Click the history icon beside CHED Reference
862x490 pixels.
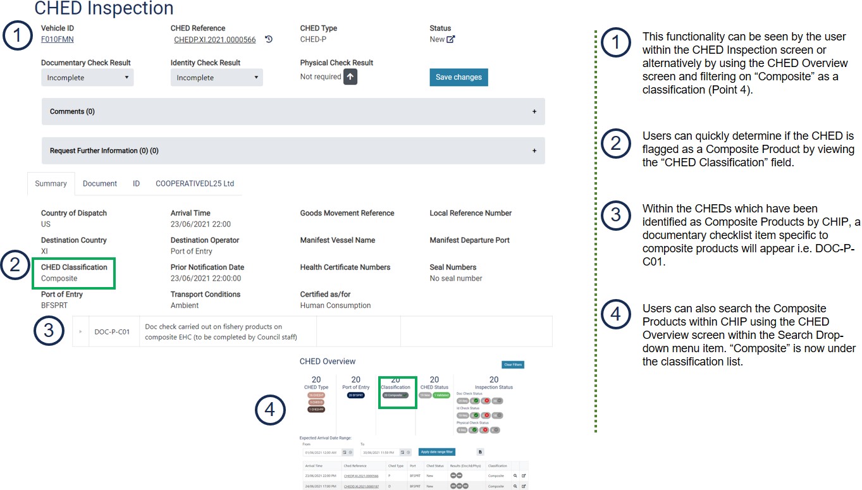click(x=269, y=40)
